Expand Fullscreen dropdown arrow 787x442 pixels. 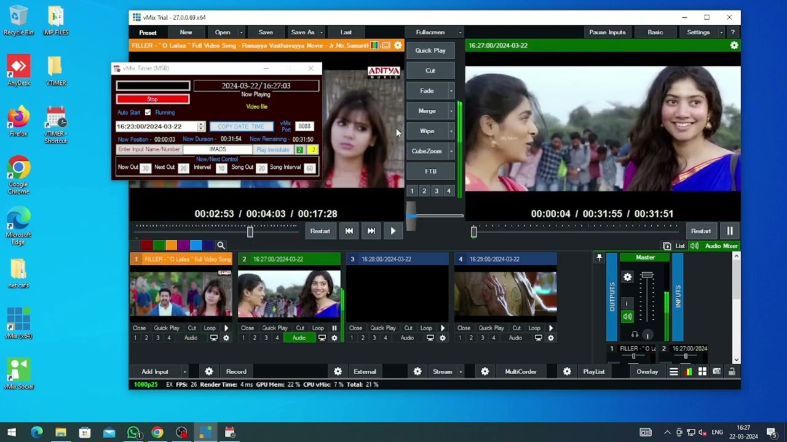click(x=460, y=33)
